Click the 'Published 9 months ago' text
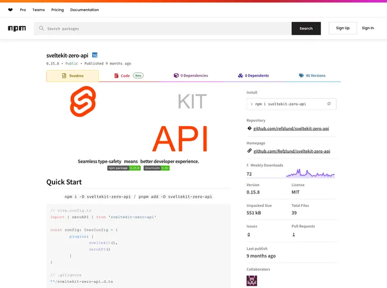The width and height of the screenshot is (387, 288). tap(107, 64)
